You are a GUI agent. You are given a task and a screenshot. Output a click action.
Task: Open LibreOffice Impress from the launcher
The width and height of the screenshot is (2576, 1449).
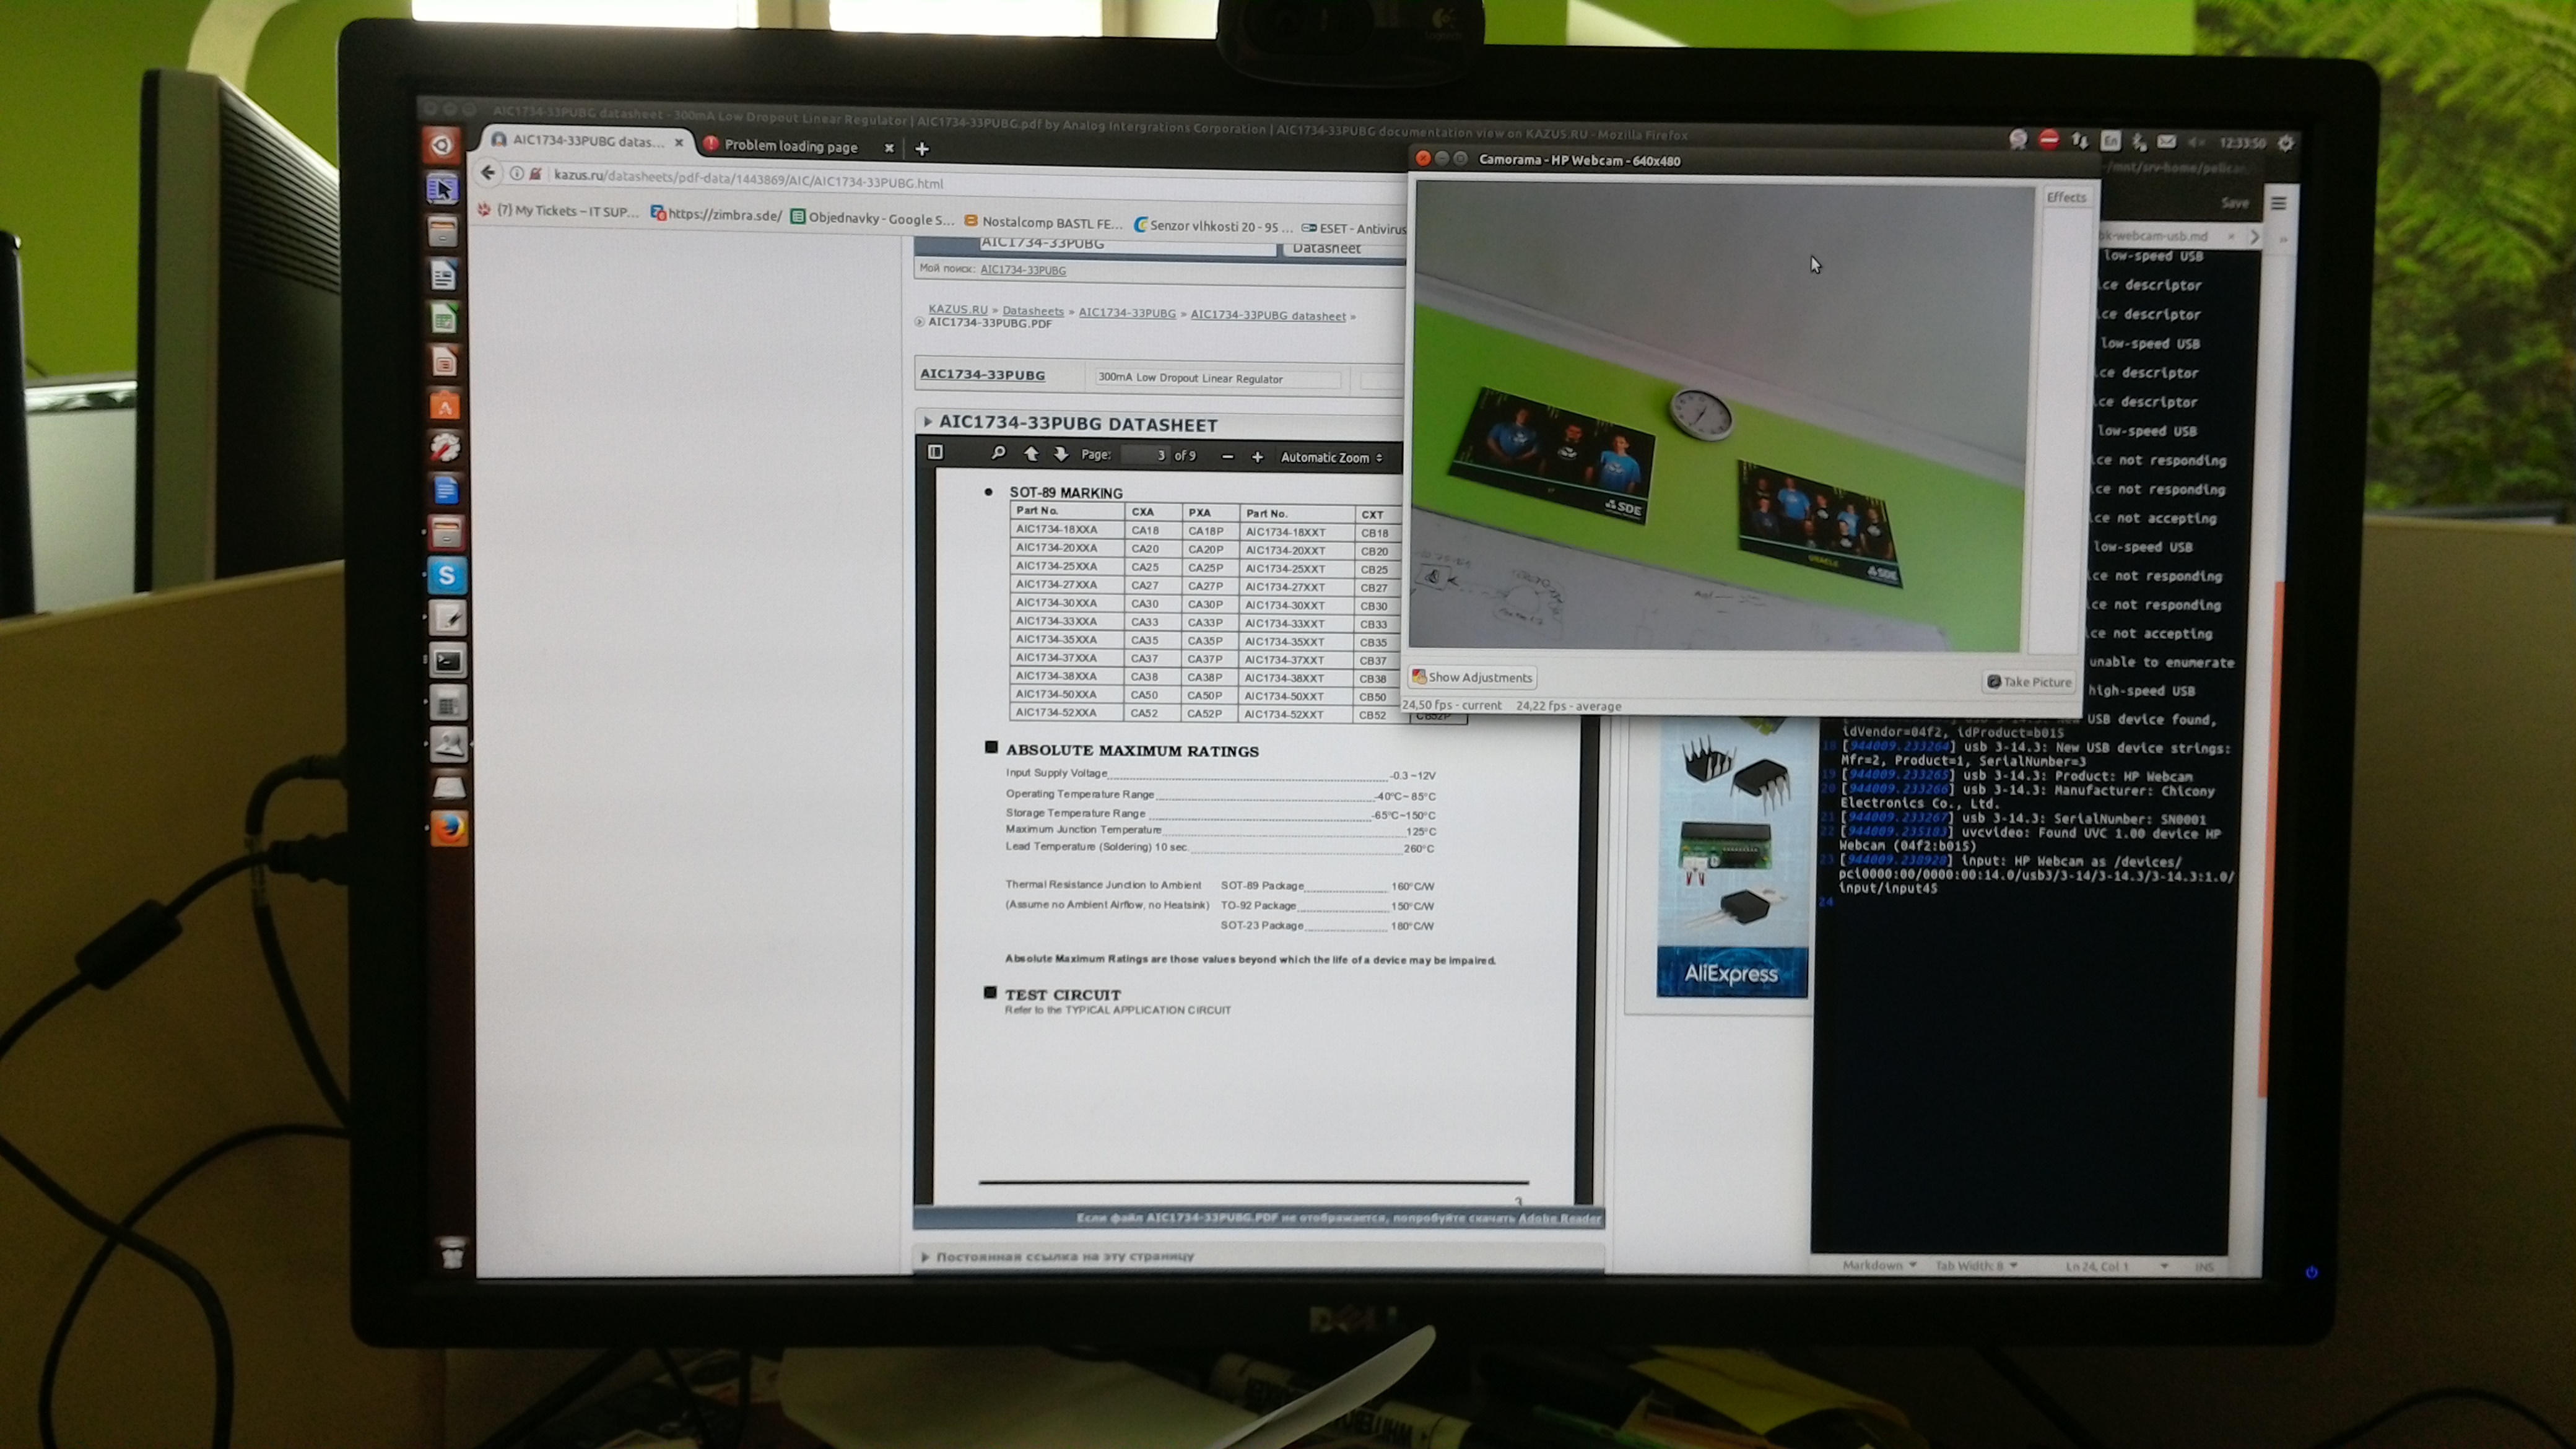[x=444, y=361]
